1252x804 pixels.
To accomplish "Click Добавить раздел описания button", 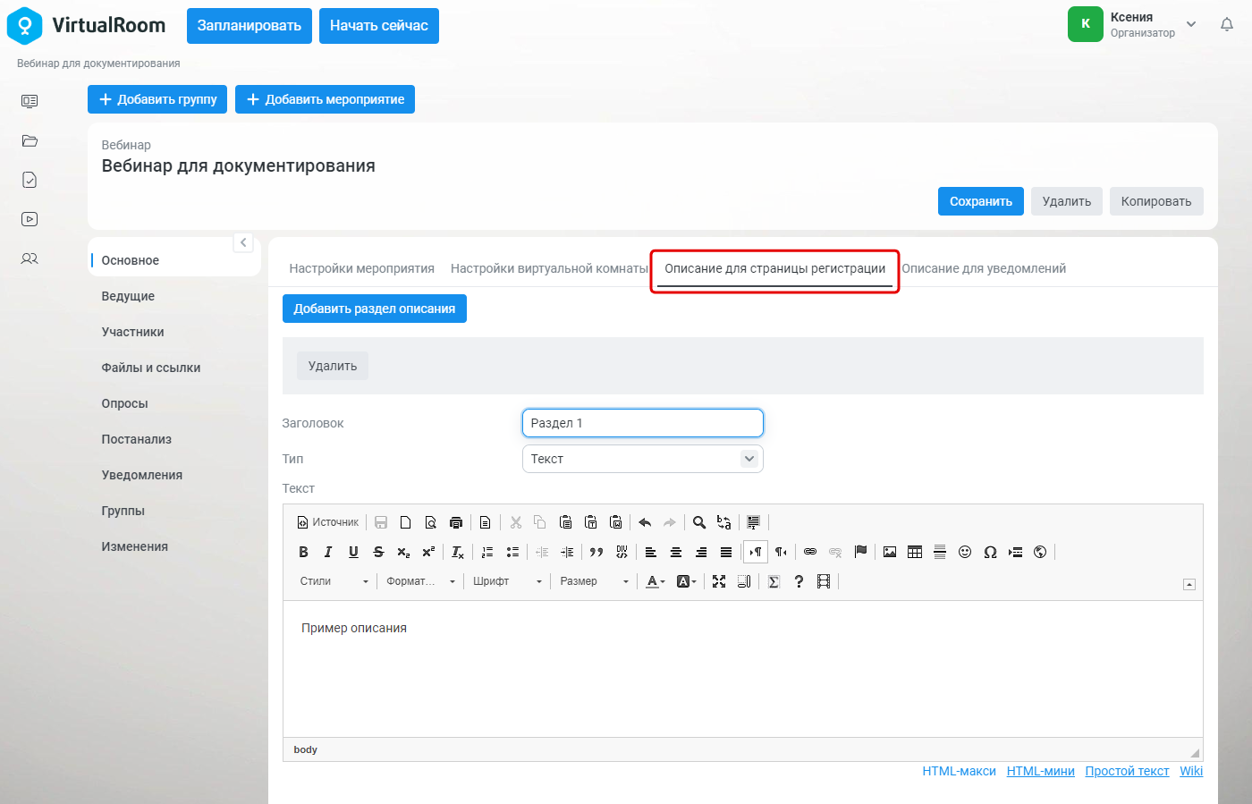I will 375,309.
